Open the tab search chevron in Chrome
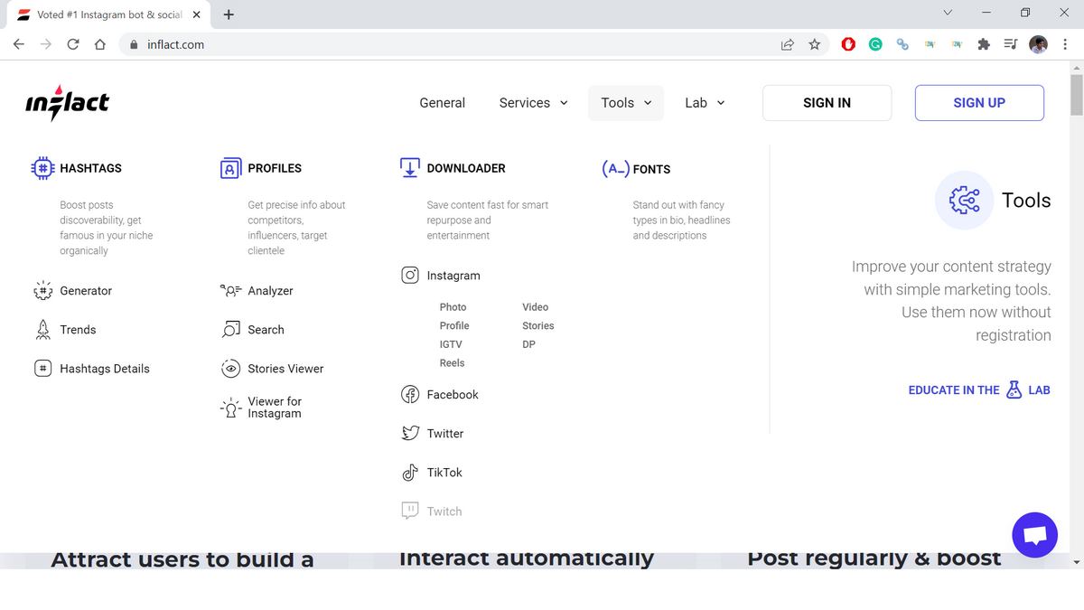Viewport: 1084px width, 610px height. pyautogui.click(x=948, y=14)
